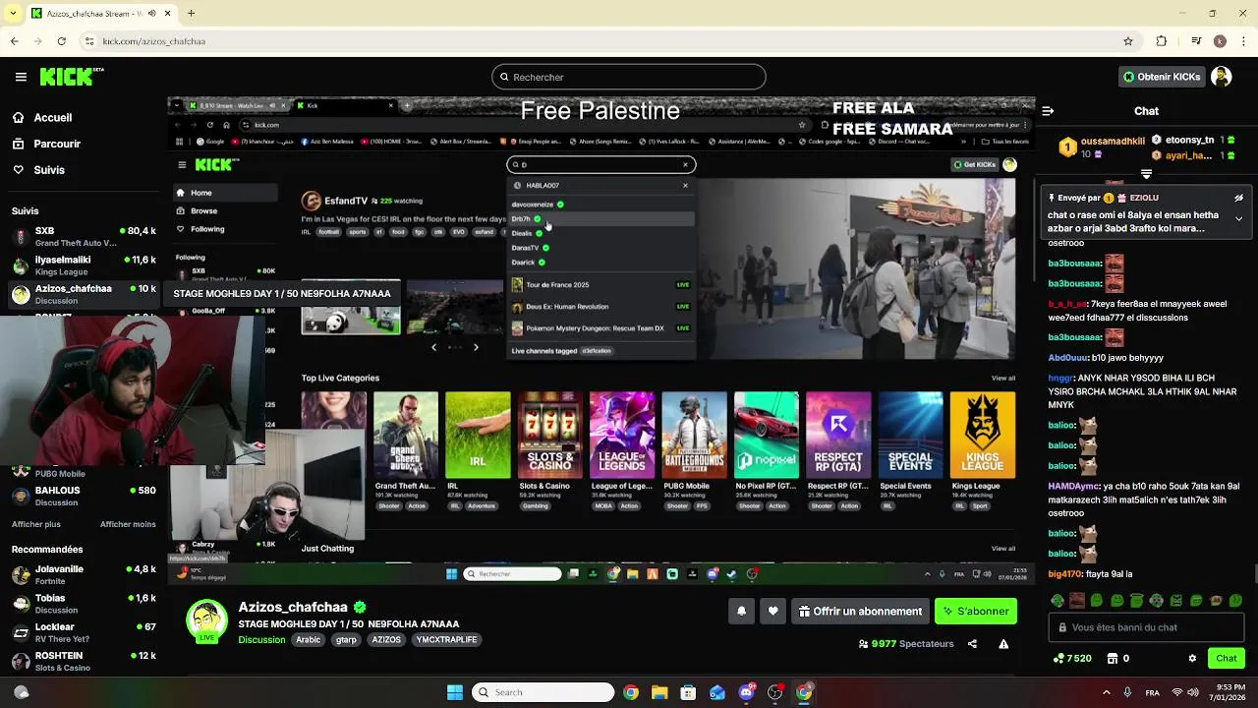Click the Windows taskbar Search box
The height and width of the screenshot is (708, 1258).
543,692
